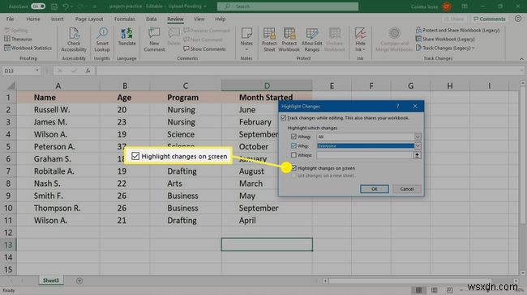527x295 pixels.
Task: Open Quick Access Toolbar customize dropdown
Action: click(x=94, y=6)
